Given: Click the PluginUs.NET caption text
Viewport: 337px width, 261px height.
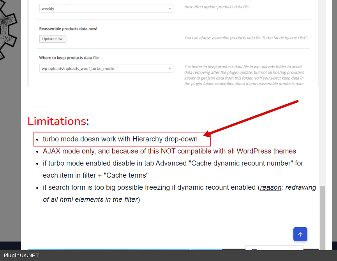Looking at the screenshot, I should coord(21,256).
